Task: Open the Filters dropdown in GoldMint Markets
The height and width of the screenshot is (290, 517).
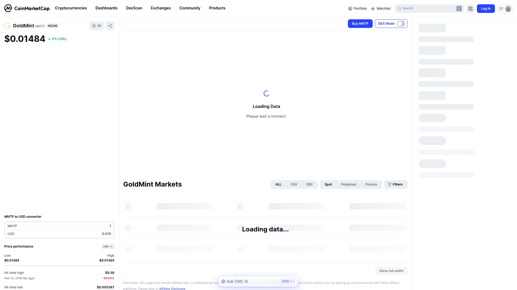Action: (x=396, y=184)
